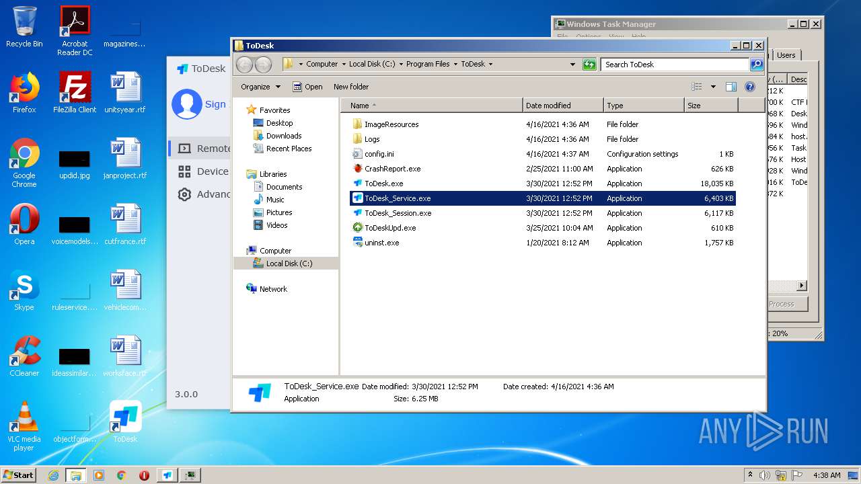Click the New folder button
This screenshot has width=861, height=484.
(351, 87)
